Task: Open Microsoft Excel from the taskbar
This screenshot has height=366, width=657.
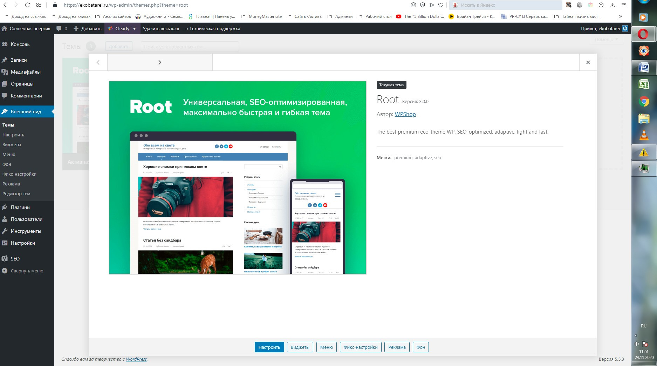Action: tap(644, 84)
